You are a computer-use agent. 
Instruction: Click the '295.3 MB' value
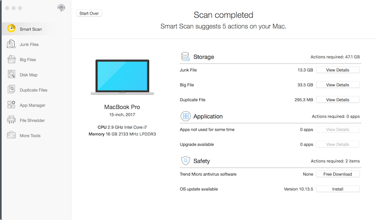pyautogui.click(x=304, y=99)
